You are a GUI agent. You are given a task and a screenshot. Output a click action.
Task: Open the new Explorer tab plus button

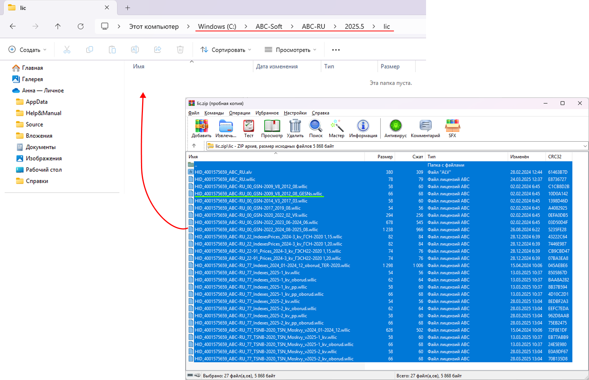point(128,8)
